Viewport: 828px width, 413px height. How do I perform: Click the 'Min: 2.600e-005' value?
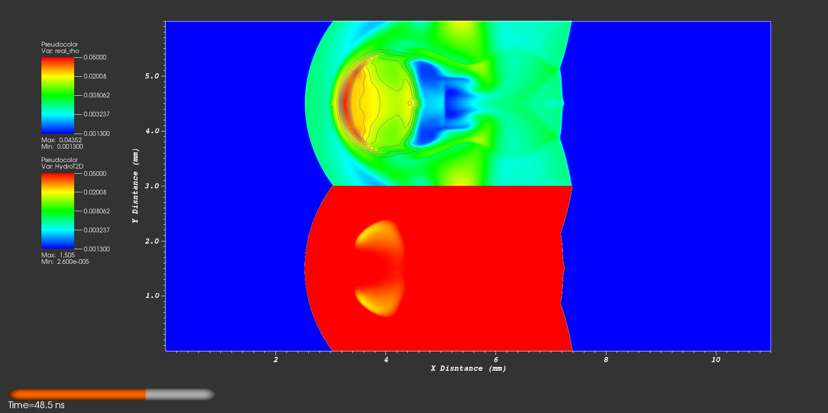click(x=65, y=262)
